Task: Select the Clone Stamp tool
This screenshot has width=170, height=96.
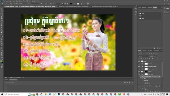Action: tap(2, 30)
